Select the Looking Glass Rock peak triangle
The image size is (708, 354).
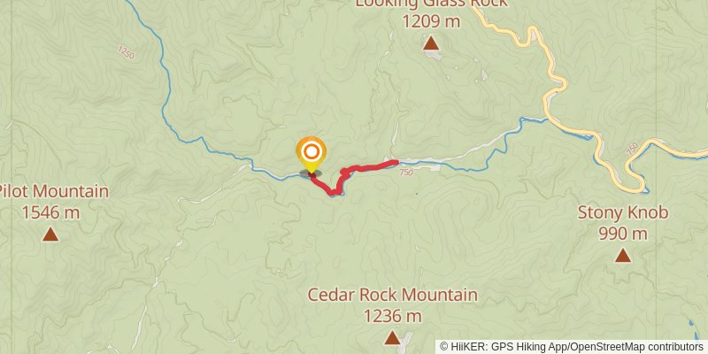431,43
